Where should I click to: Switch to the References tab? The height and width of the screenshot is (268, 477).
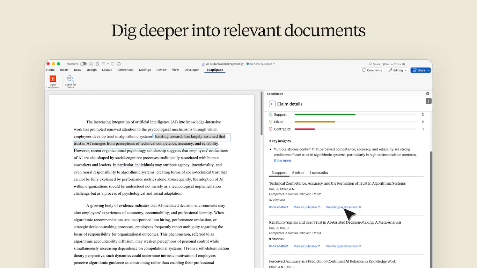point(125,70)
